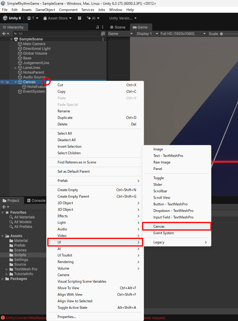The width and height of the screenshot is (238, 321).
Task: Click the Unity 6 logo icon
Action: pos(5,18)
